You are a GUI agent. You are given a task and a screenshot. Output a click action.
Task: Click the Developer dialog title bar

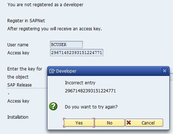click(x=108, y=71)
